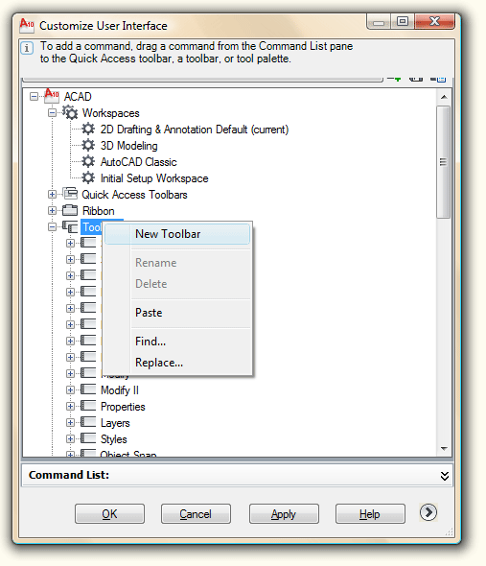Expand the Layers toolbar node
The height and width of the screenshot is (566, 486).
(x=70, y=422)
